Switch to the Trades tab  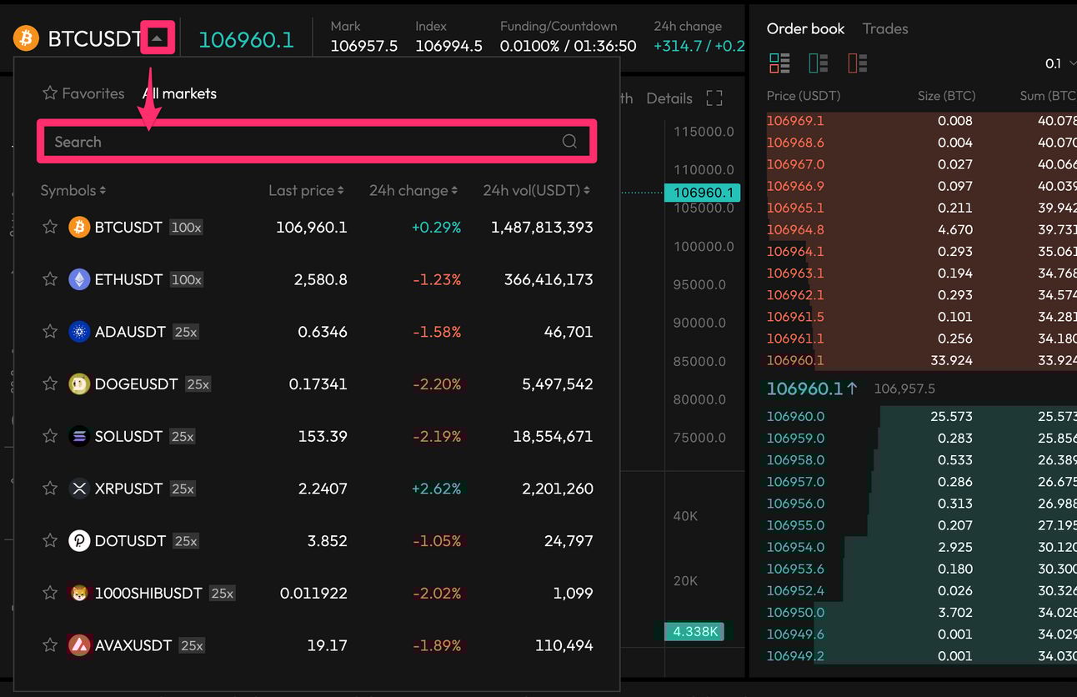click(885, 28)
